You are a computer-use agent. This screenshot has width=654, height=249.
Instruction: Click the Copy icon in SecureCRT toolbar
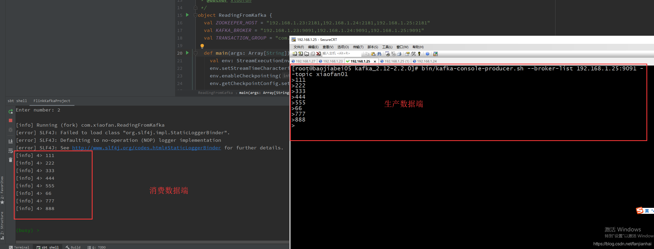pyautogui.click(x=367, y=54)
